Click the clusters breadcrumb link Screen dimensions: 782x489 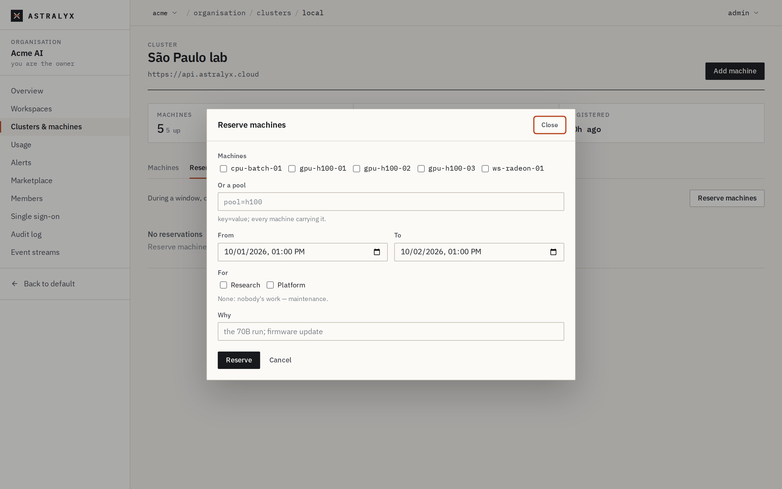pos(274,13)
